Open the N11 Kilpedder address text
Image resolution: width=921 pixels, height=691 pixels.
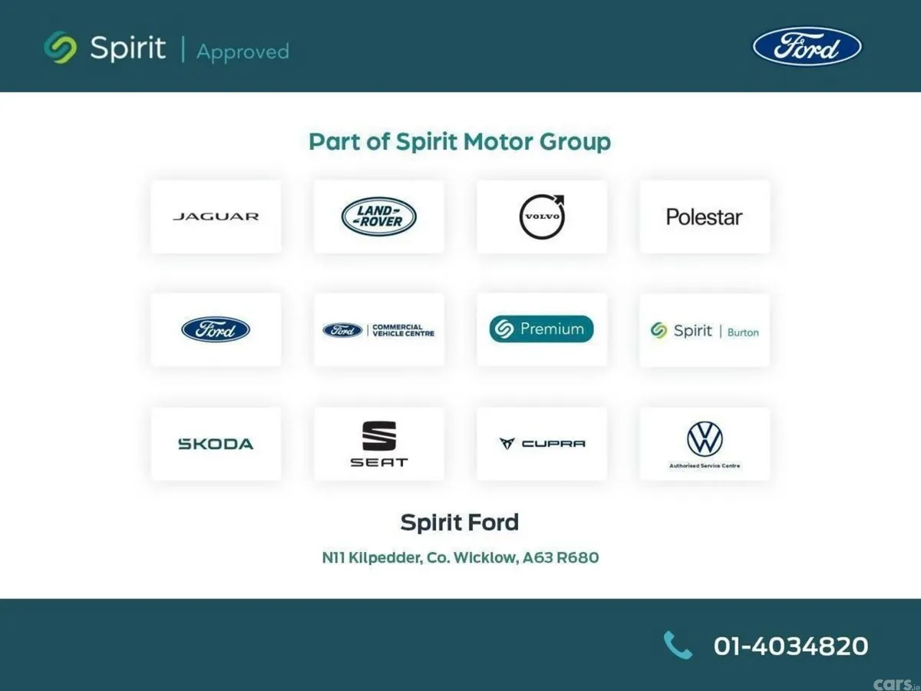(460, 557)
